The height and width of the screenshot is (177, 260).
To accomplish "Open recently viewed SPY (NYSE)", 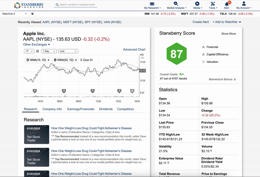I will click(x=93, y=22).
